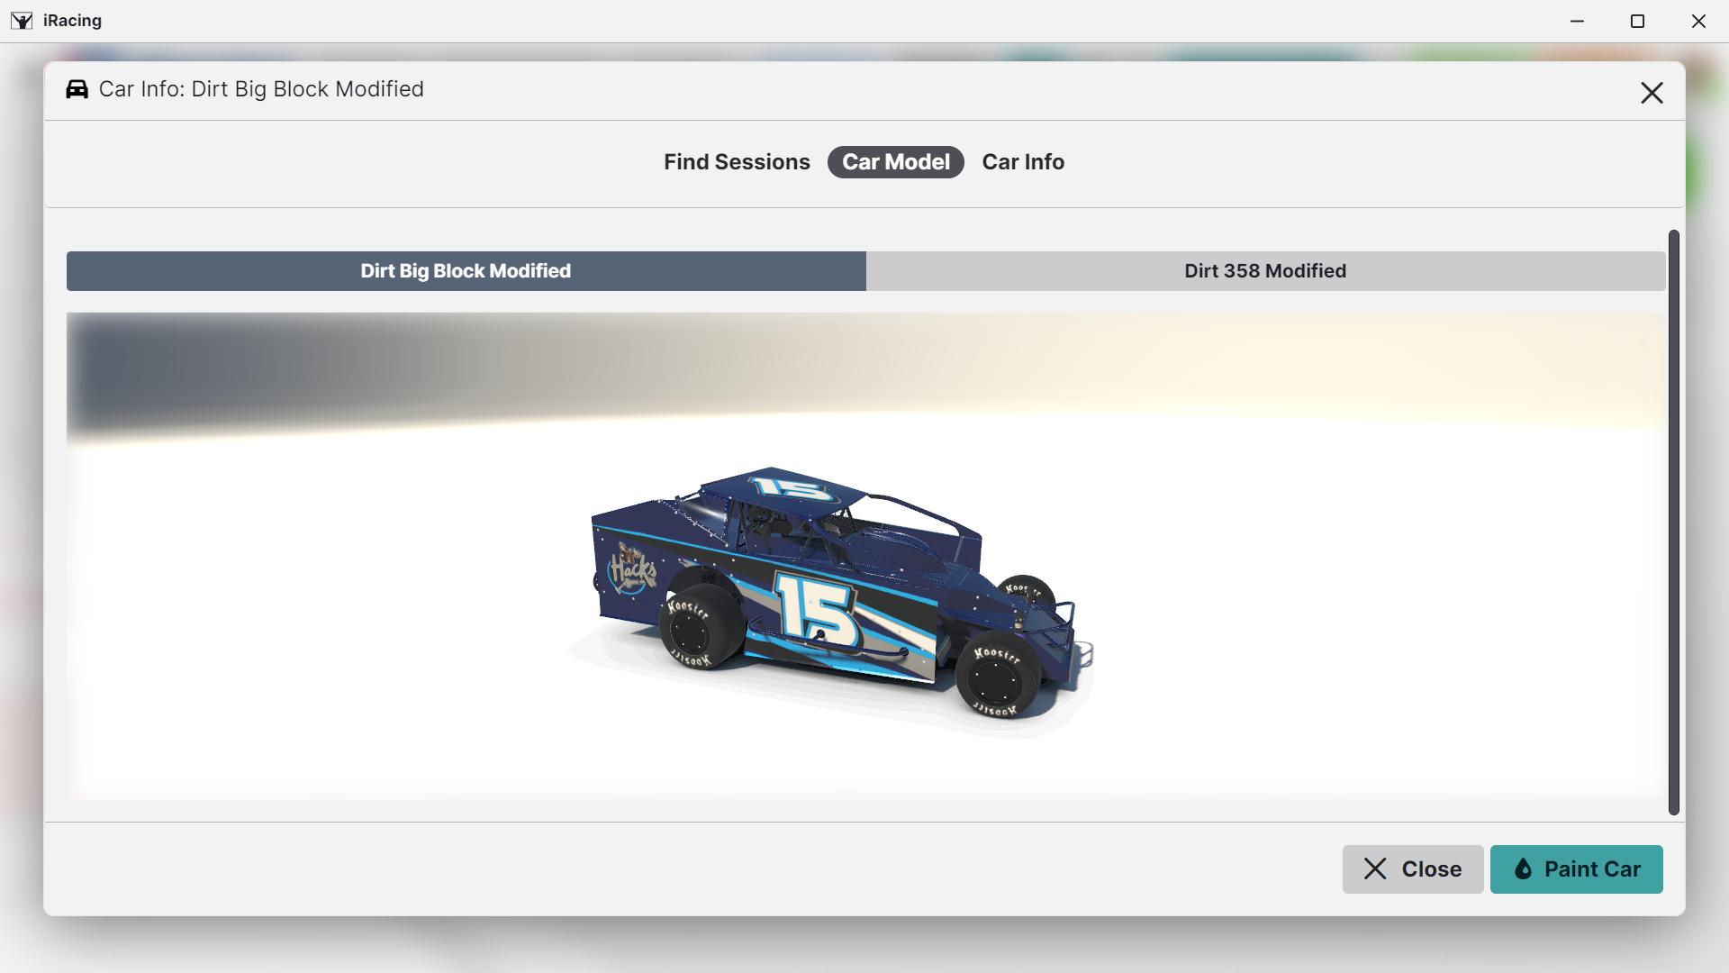Open the car painting tool via Paint Car
Image resolution: width=1729 pixels, height=973 pixels.
click(x=1576, y=868)
